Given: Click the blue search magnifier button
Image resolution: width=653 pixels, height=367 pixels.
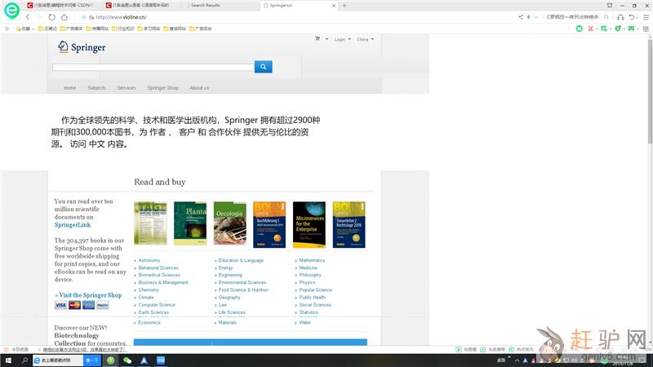Looking at the screenshot, I should coord(263,67).
